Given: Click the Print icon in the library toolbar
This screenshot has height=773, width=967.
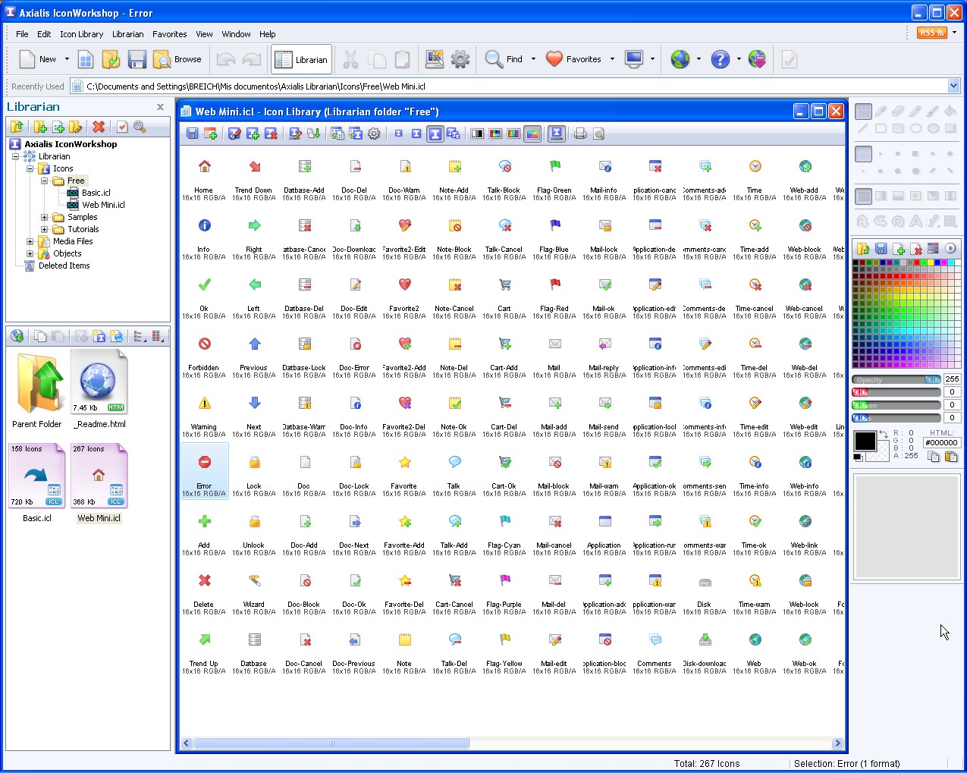Looking at the screenshot, I should pyautogui.click(x=580, y=134).
